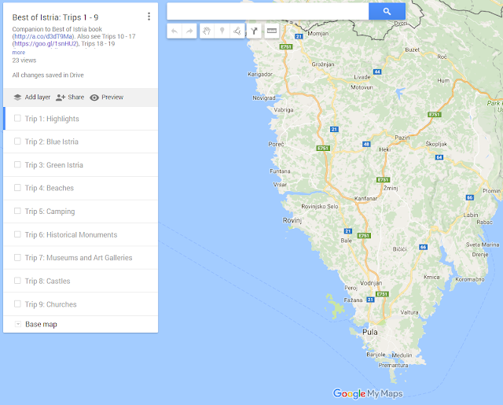503x405 pixels.
Task: Click the Grožnjan label on map
Action: click(x=323, y=64)
